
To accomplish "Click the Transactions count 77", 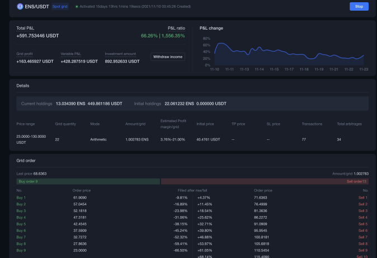I will click(x=304, y=139).
